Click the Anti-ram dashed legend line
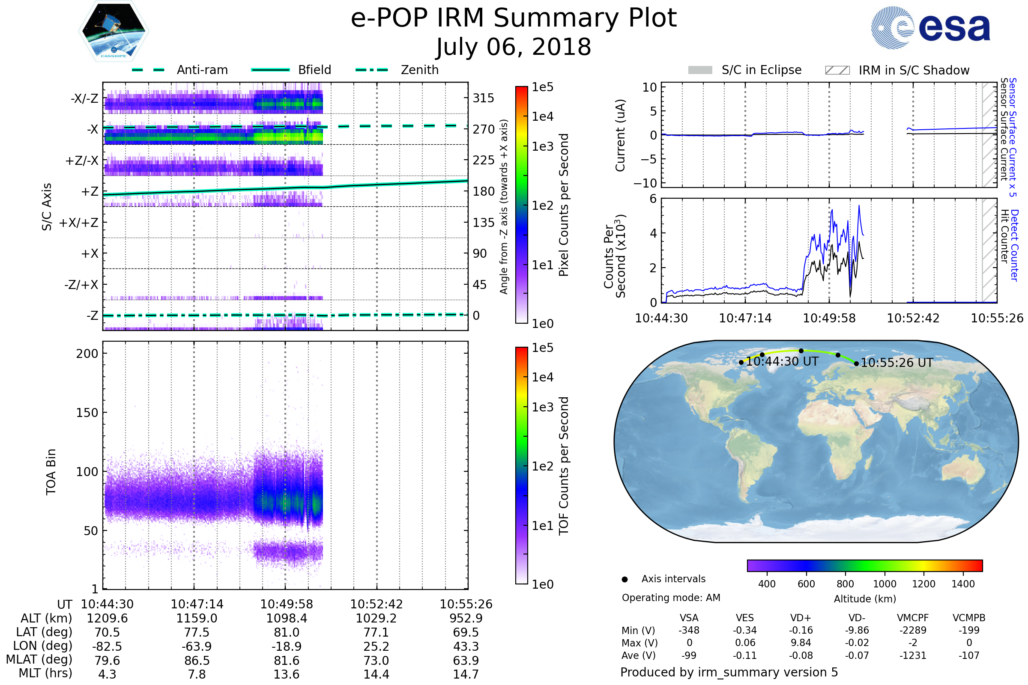Screen dimensions: 1028x685 coord(148,70)
